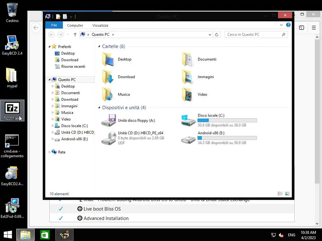
Task: Select Risorse recenti under Preferiti
Action: pyautogui.click(x=73, y=67)
